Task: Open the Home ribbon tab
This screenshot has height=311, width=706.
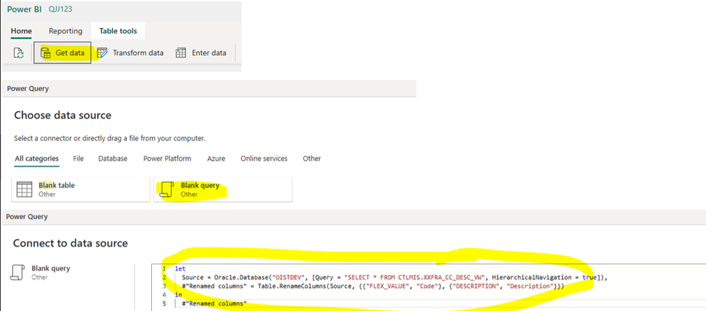Action: (21, 31)
